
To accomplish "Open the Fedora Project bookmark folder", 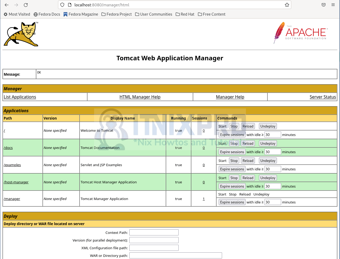I will click(117, 14).
